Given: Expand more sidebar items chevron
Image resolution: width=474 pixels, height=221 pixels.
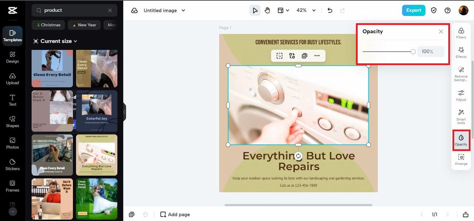Looking at the screenshot, I should pyautogui.click(x=13, y=212).
